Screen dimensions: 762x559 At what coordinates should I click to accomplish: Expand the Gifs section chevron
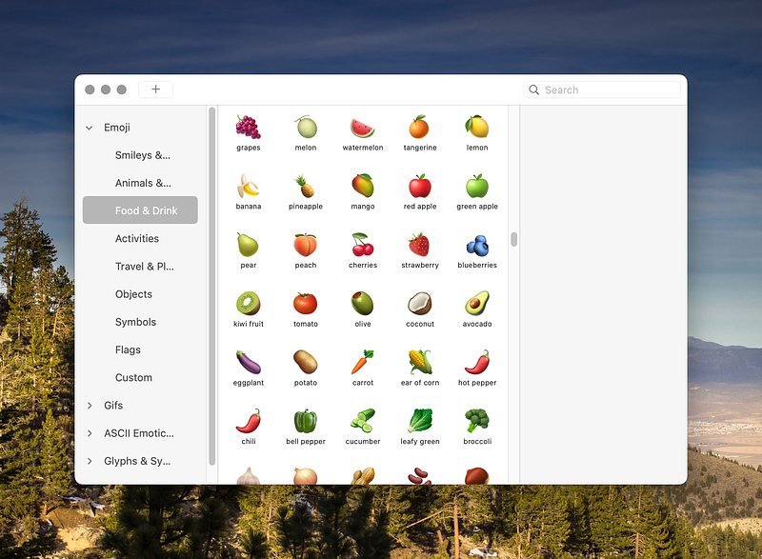90,406
